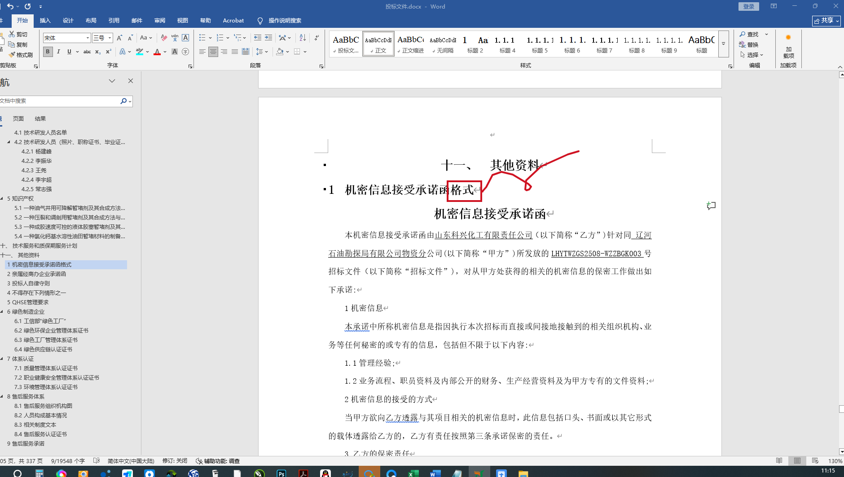The height and width of the screenshot is (477, 844).
Task: Click the justify alignment icon
Action: pyautogui.click(x=235, y=52)
